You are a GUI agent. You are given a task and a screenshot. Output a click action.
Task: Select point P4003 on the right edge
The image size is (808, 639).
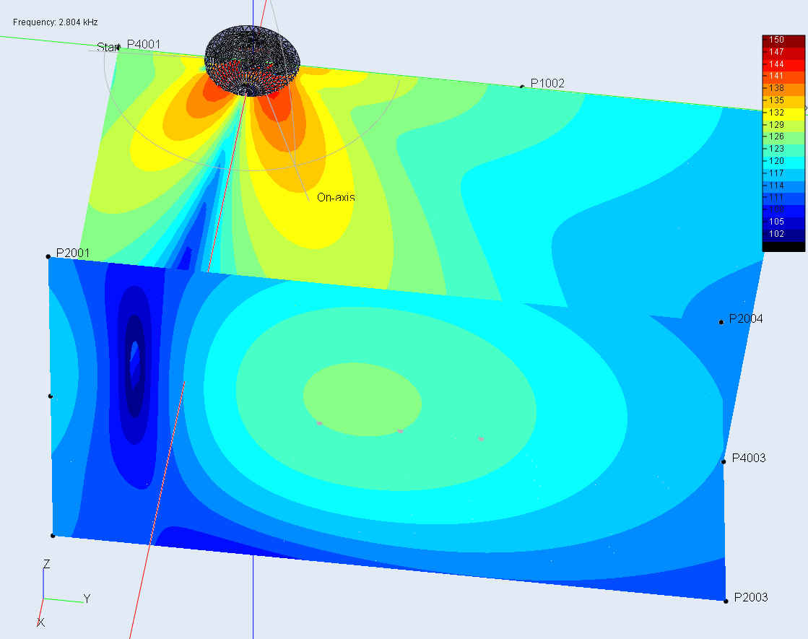point(723,461)
